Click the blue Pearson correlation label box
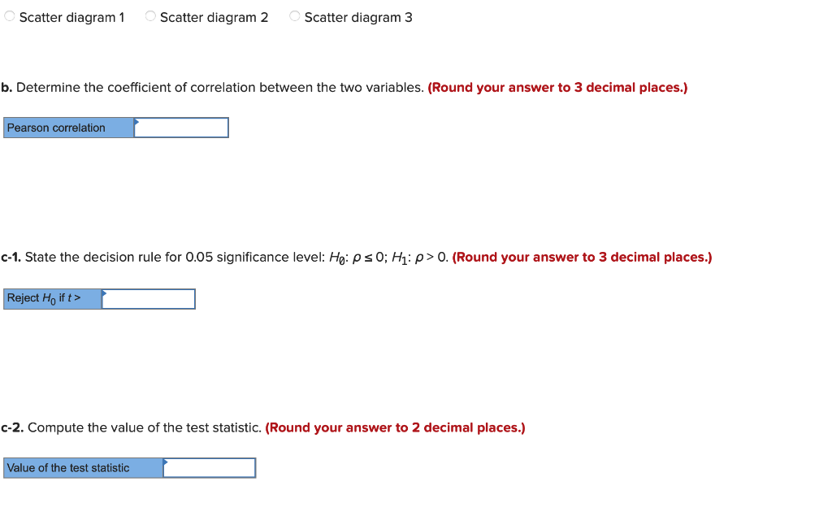Viewport: 832px width, 529px height. (68, 128)
